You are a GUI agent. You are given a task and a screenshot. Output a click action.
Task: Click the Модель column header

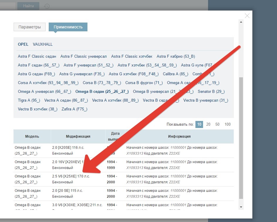click(x=32, y=136)
